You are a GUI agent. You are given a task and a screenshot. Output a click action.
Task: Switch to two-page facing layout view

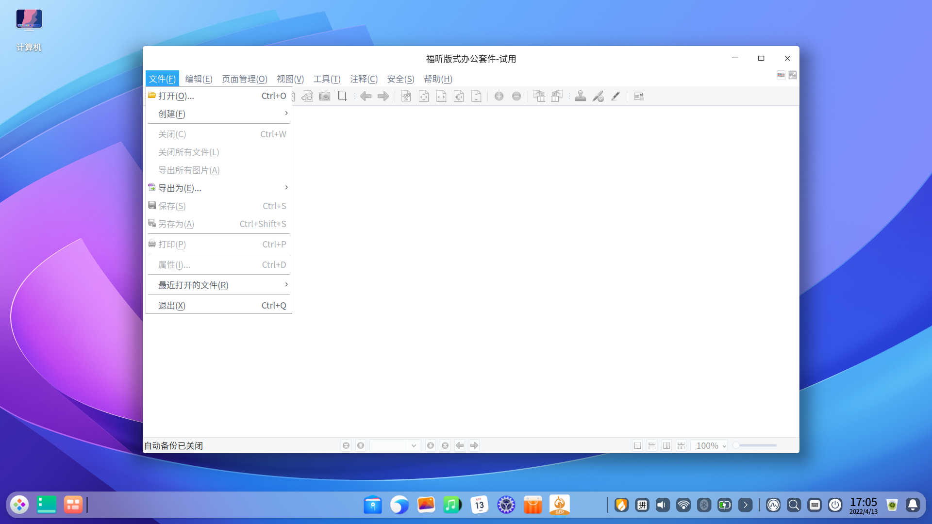(x=666, y=445)
